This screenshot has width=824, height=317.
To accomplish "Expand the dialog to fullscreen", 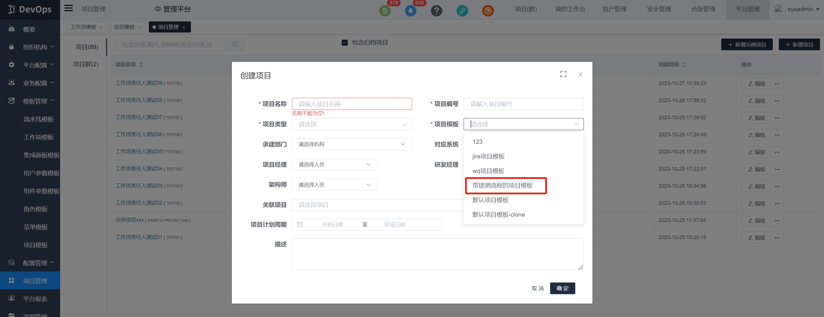I will coord(563,74).
